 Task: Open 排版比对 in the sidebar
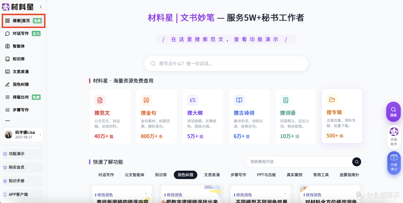[24, 97]
